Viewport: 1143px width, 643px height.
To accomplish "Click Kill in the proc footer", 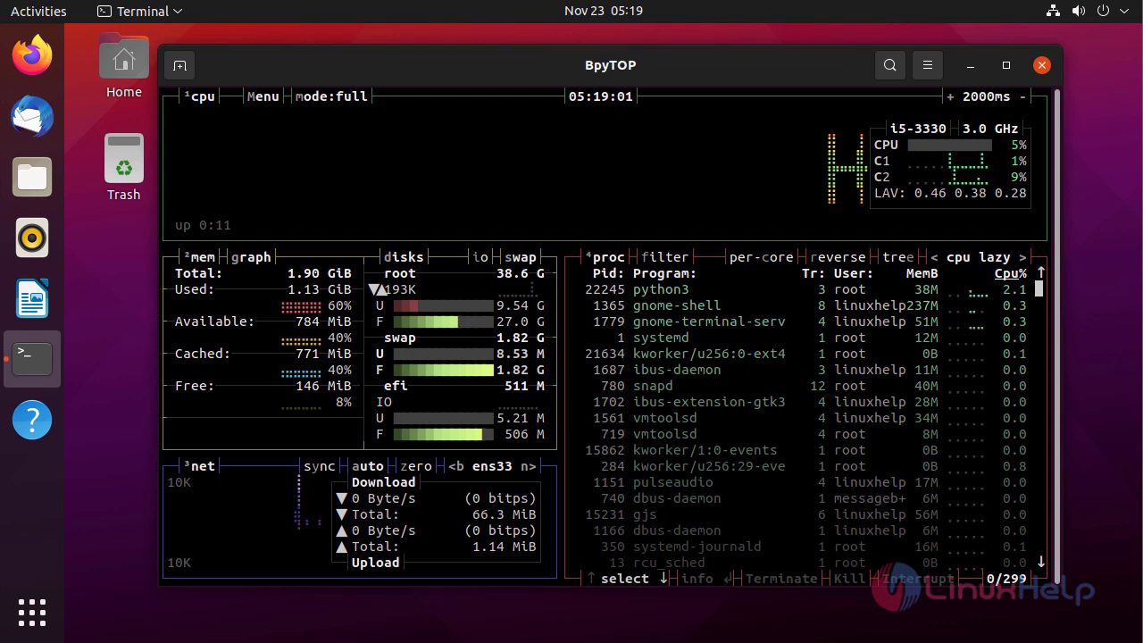I will point(849,579).
